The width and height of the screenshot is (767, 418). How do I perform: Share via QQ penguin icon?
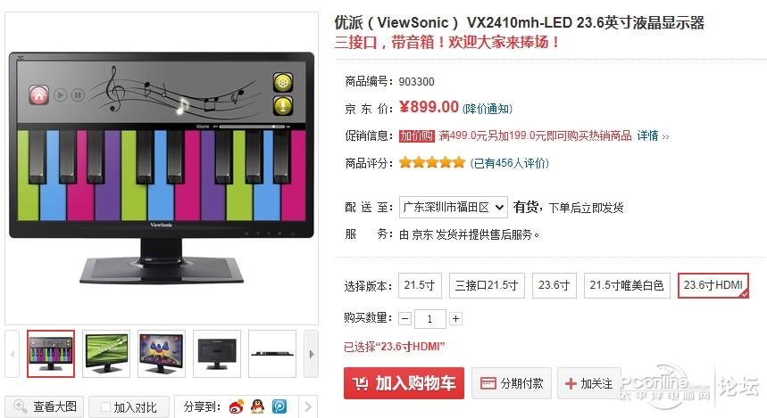[x=257, y=406]
